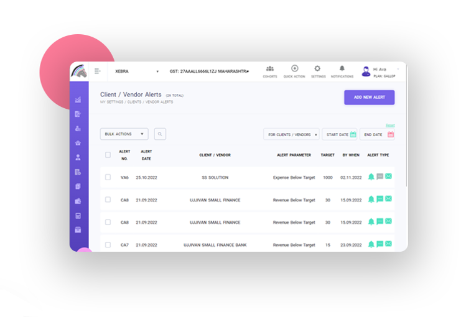Click the Reset link above date filters

click(x=390, y=125)
